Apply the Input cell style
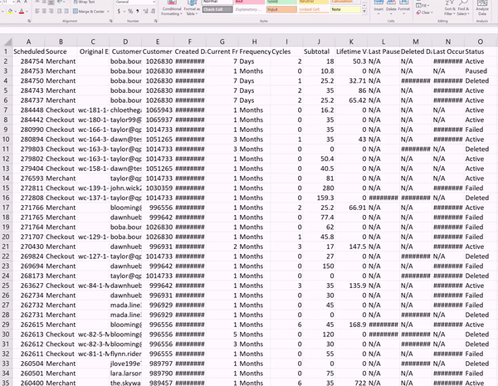The width and height of the screenshot is (498, 386). click(x=281, y=9)
